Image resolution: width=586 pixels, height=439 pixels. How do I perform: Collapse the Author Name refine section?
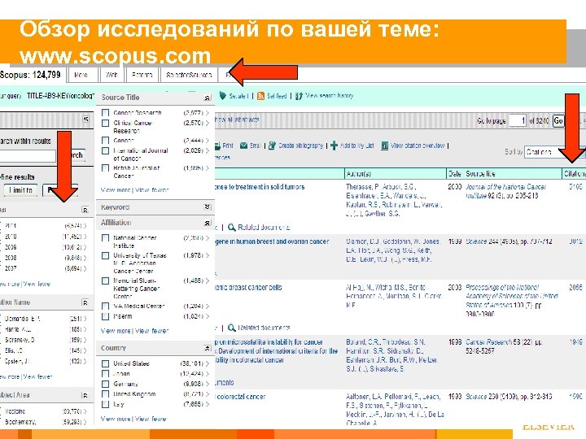click(x=85, y=302)
